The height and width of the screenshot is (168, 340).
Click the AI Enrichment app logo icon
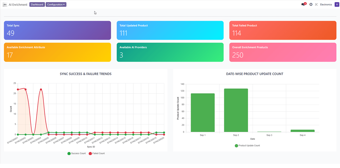[x=5, y=5]
